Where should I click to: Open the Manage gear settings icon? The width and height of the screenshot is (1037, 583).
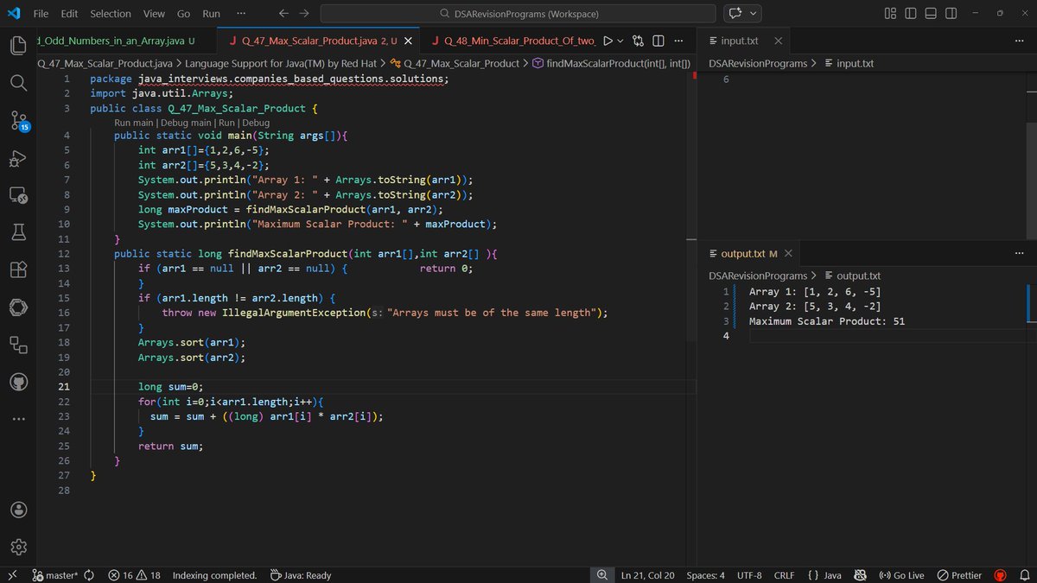pos(19,547)
